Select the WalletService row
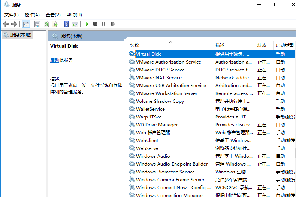This screenshot has height=197, width=296. 212,109
